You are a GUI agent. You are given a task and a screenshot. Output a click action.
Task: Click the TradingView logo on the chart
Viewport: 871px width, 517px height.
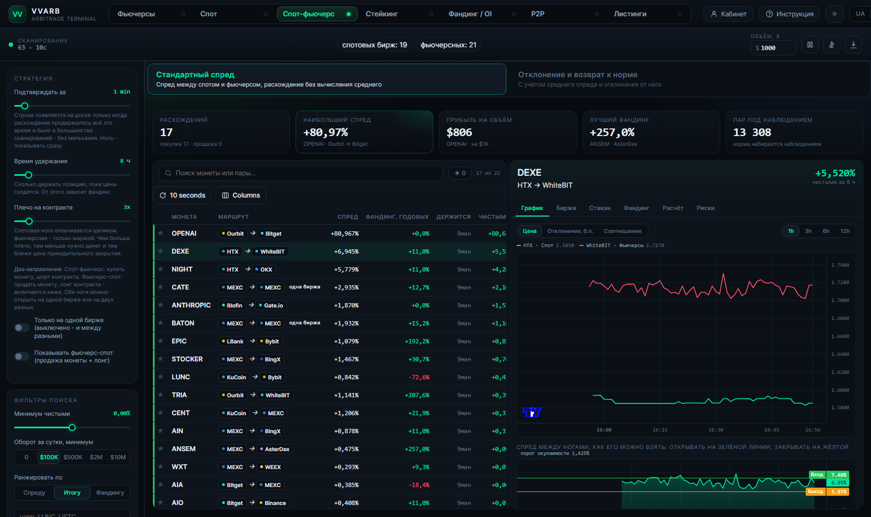click(x=532, y=413)
